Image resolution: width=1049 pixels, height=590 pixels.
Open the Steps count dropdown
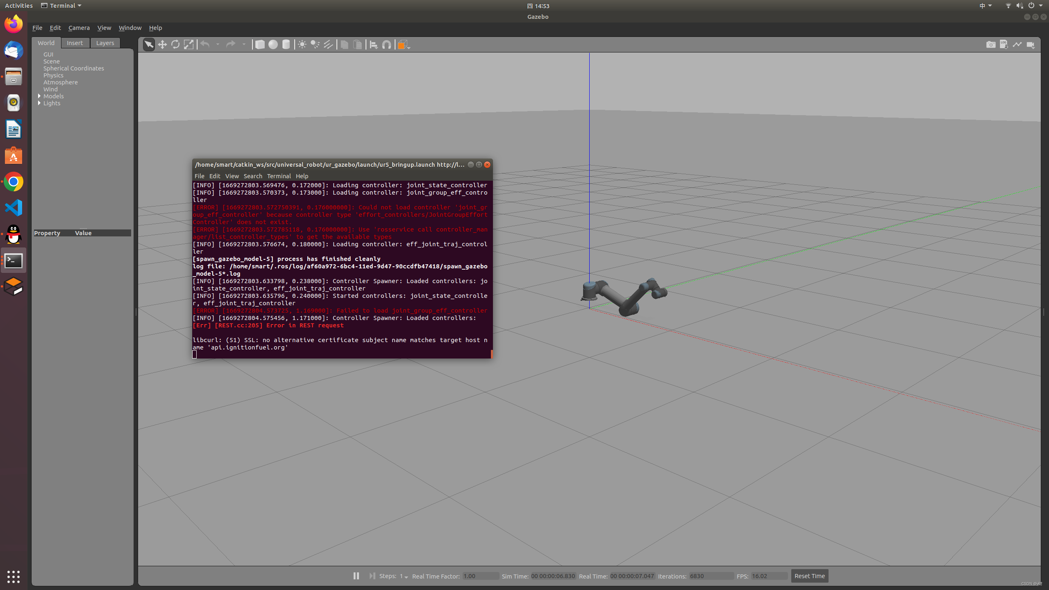coord(404,576)
